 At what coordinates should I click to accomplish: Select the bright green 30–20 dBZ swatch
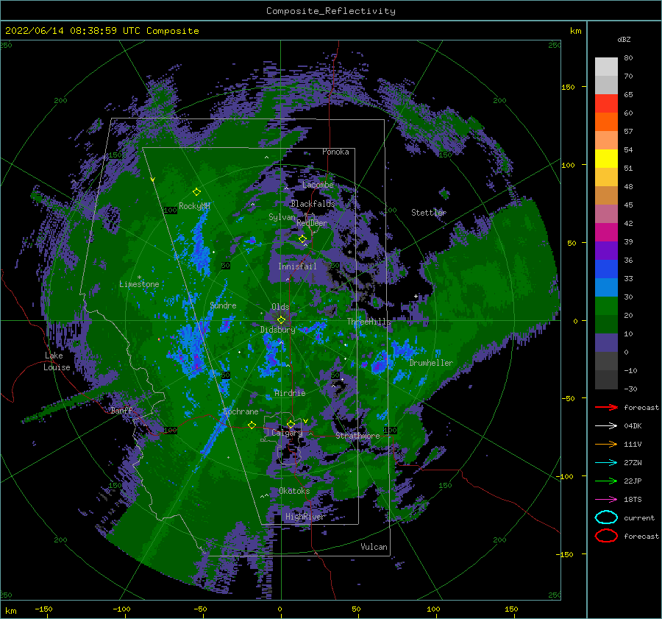(606, 305)
